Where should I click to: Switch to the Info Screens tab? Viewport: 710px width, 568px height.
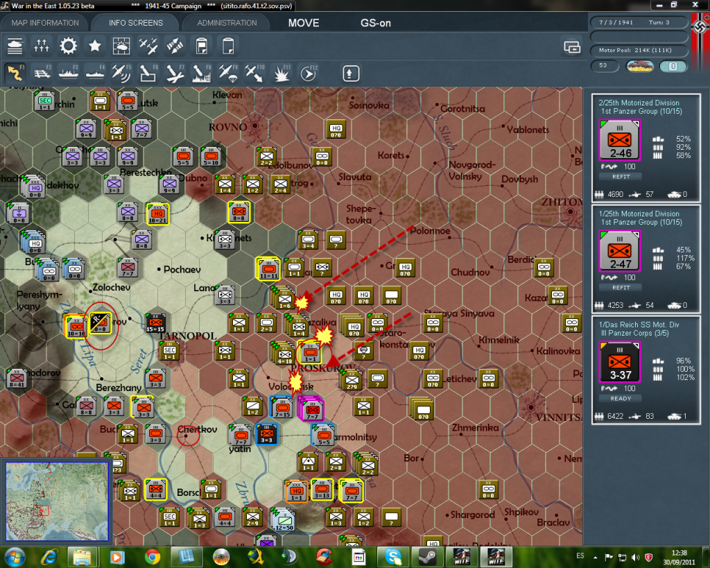[135, 23]
